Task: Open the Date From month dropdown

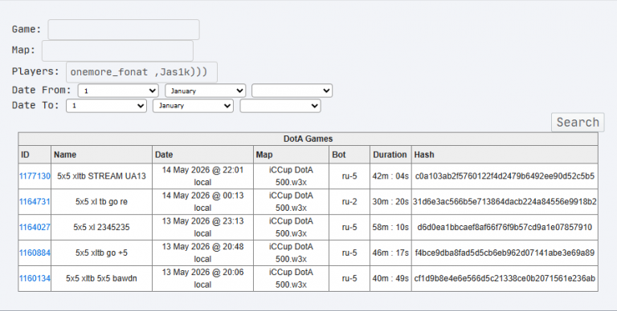Action: [x=206, y=91]
